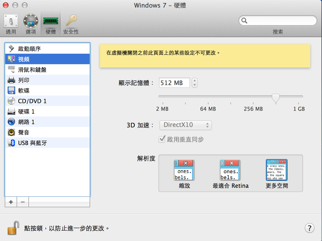Open the 安全性 security pane
Screen dimensions: 322x241
[71, 22]
